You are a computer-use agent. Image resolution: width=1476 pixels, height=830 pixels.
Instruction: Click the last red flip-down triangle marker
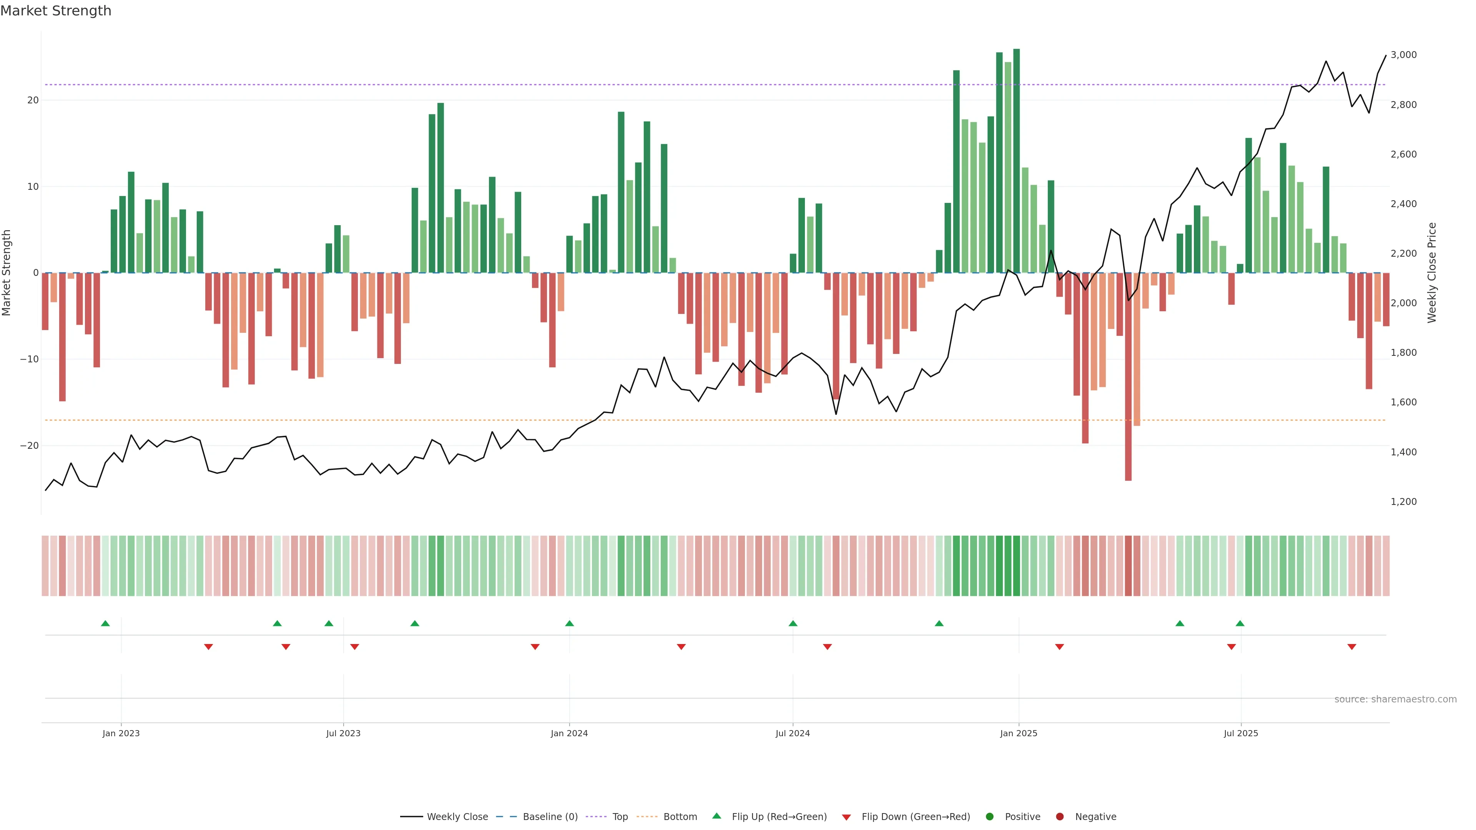pyautogui.click(x=1352, y=647)
